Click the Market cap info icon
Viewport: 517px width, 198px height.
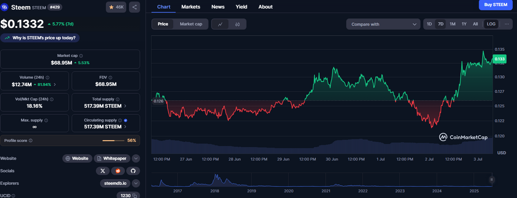click(x=81, y=56)
